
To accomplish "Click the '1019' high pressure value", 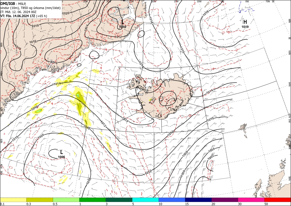I will [x=245, y=27].
